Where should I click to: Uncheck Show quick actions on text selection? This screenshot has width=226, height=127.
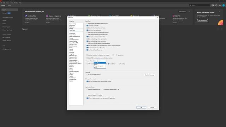pos(87,37)
